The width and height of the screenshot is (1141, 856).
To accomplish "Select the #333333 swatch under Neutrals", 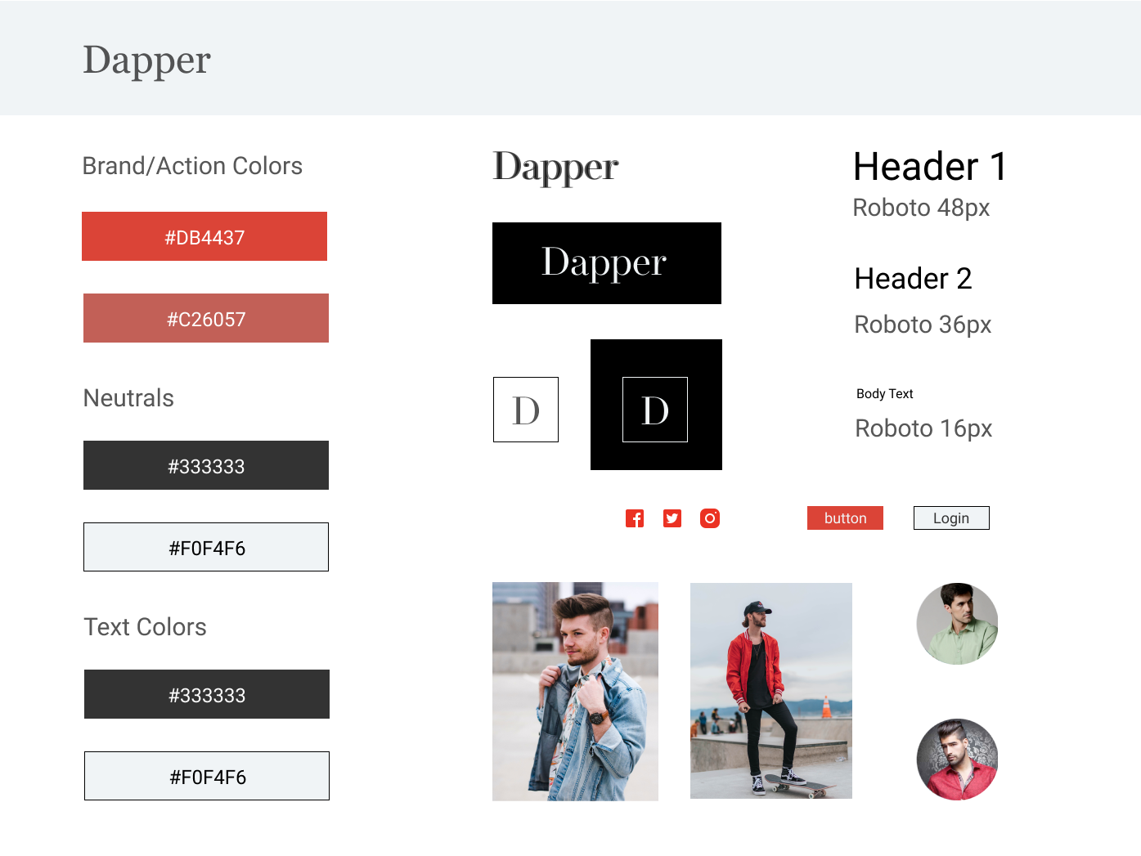I will pyautogui.click(x=206, y=465).
